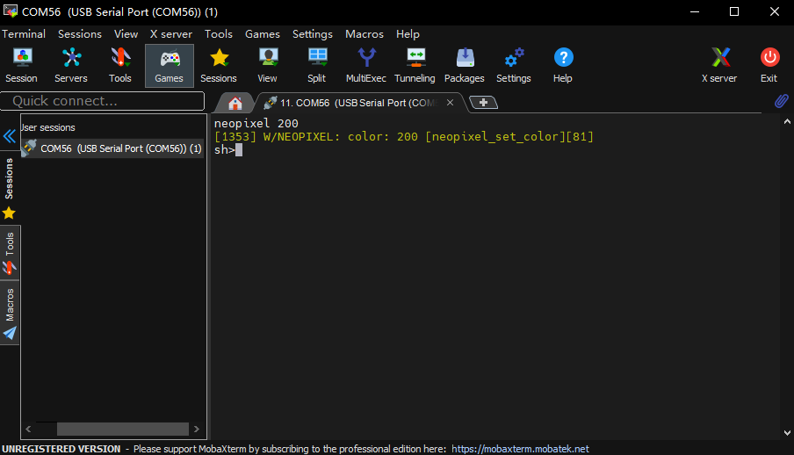Click the W/NEOPIXEL warning log line
Viewport: 794px width, 455px height.
click(403, 136)
